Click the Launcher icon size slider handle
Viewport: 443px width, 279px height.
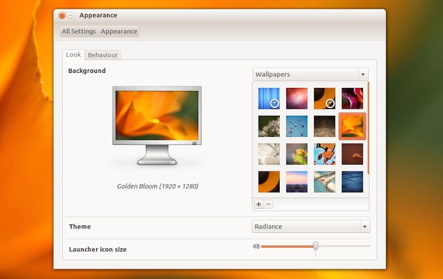coord(316,246)
